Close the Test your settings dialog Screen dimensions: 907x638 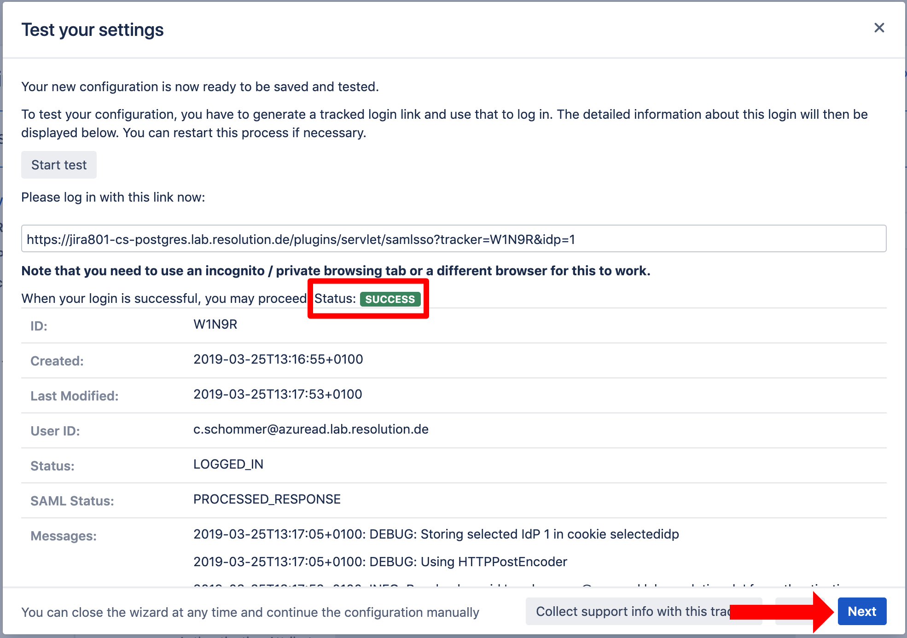[879, 28]
